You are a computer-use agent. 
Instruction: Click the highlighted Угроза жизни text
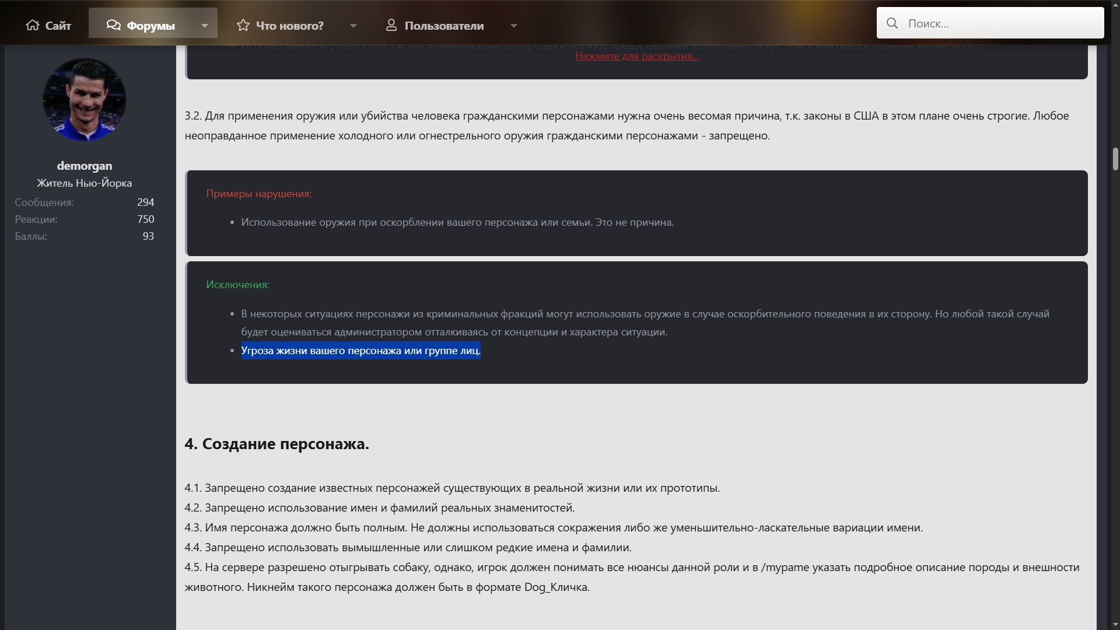[360, 351]
